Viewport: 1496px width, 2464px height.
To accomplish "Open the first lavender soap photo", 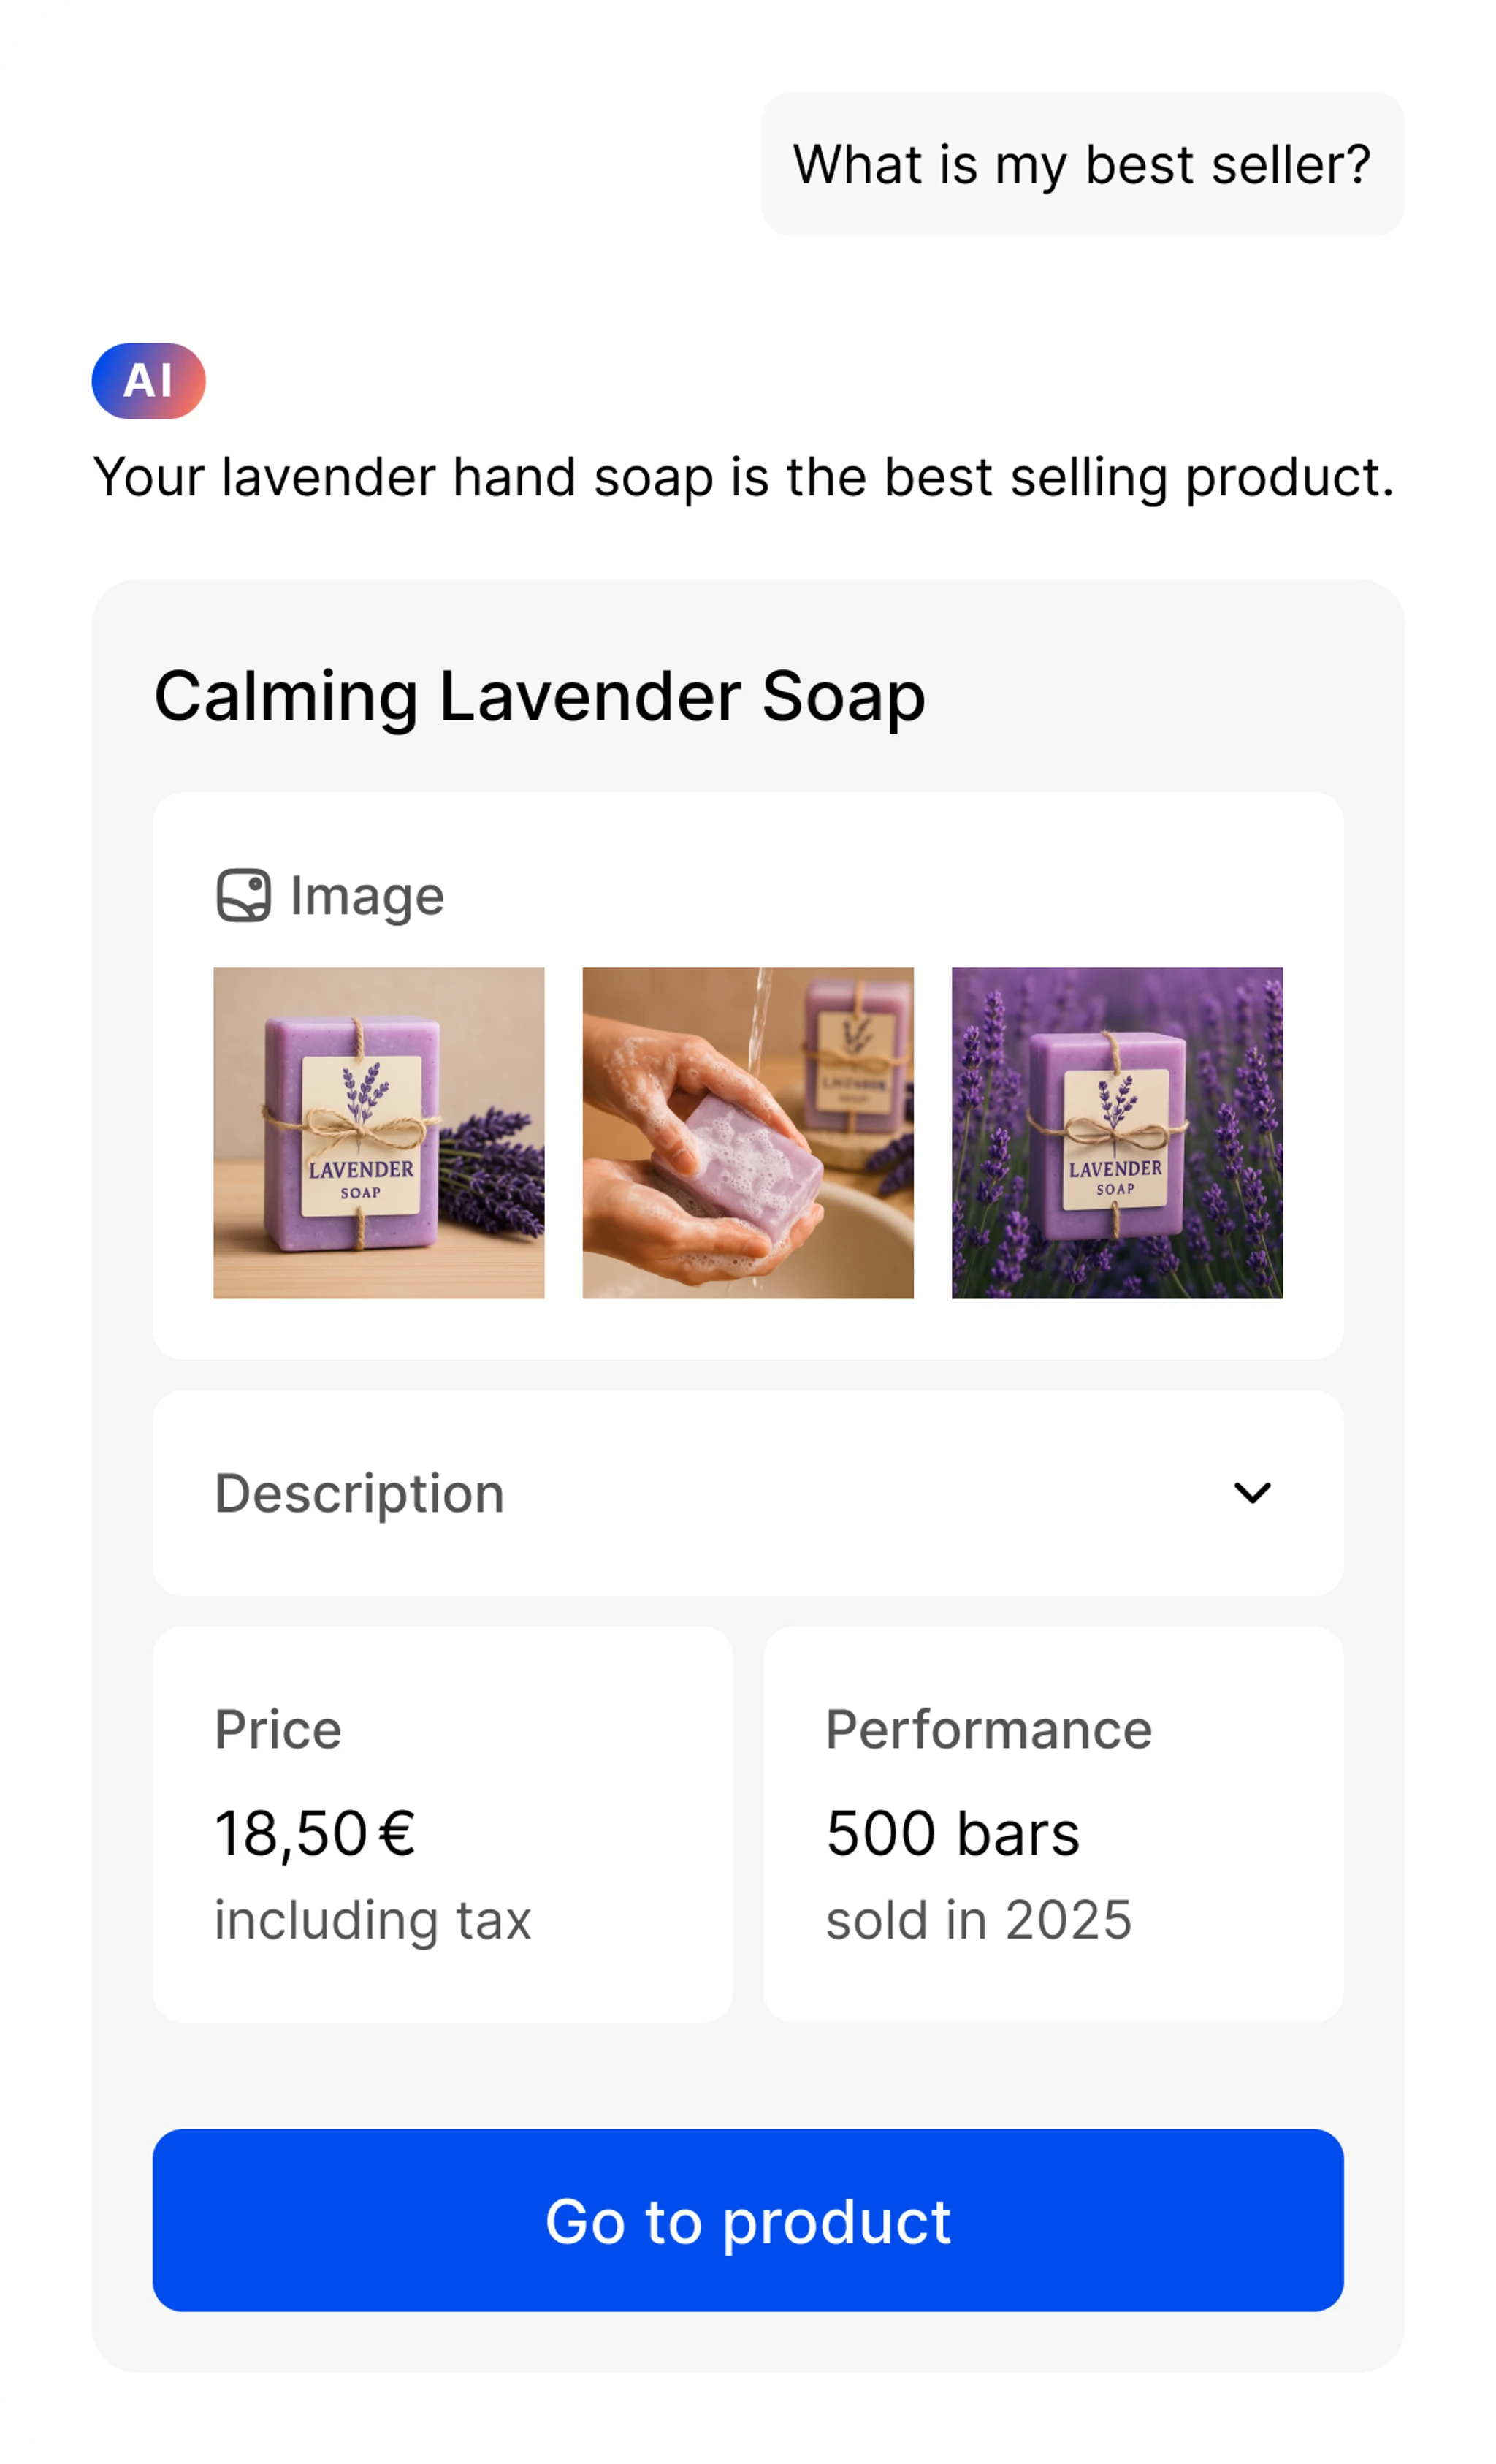I will [378, 1133].
